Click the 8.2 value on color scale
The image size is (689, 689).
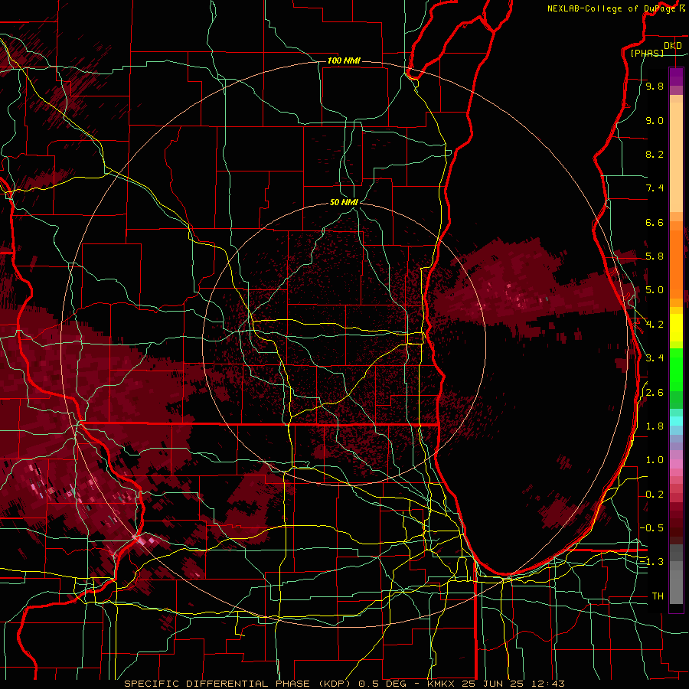pyautogui.click(x=655, y=155)
